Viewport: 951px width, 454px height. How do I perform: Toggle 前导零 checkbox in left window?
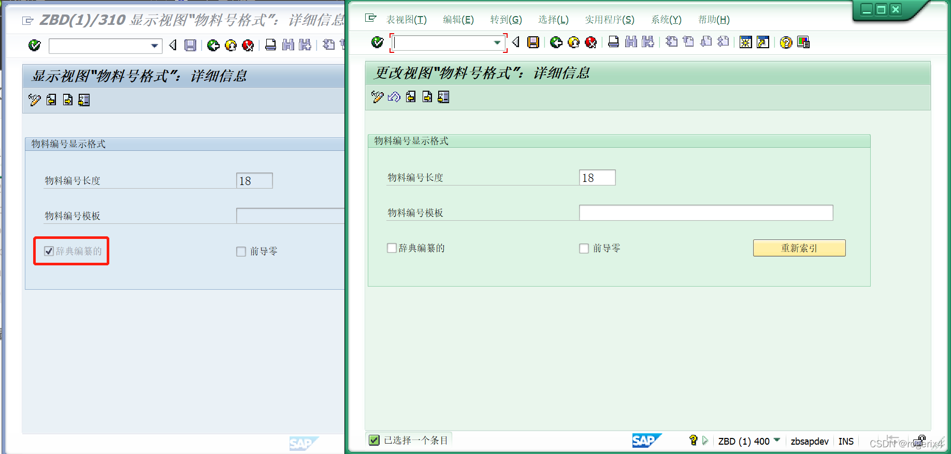point(241,251)
